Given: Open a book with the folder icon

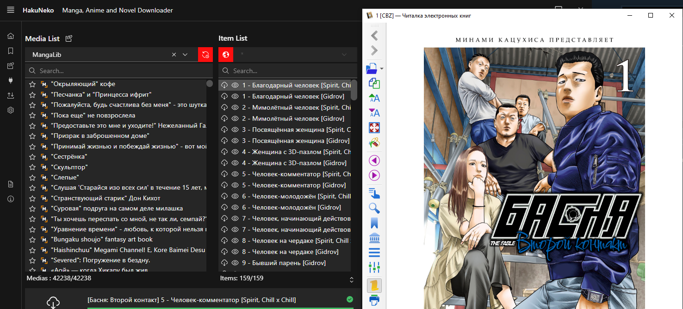Looking at the screenshot, I should [x=372, y=69].
